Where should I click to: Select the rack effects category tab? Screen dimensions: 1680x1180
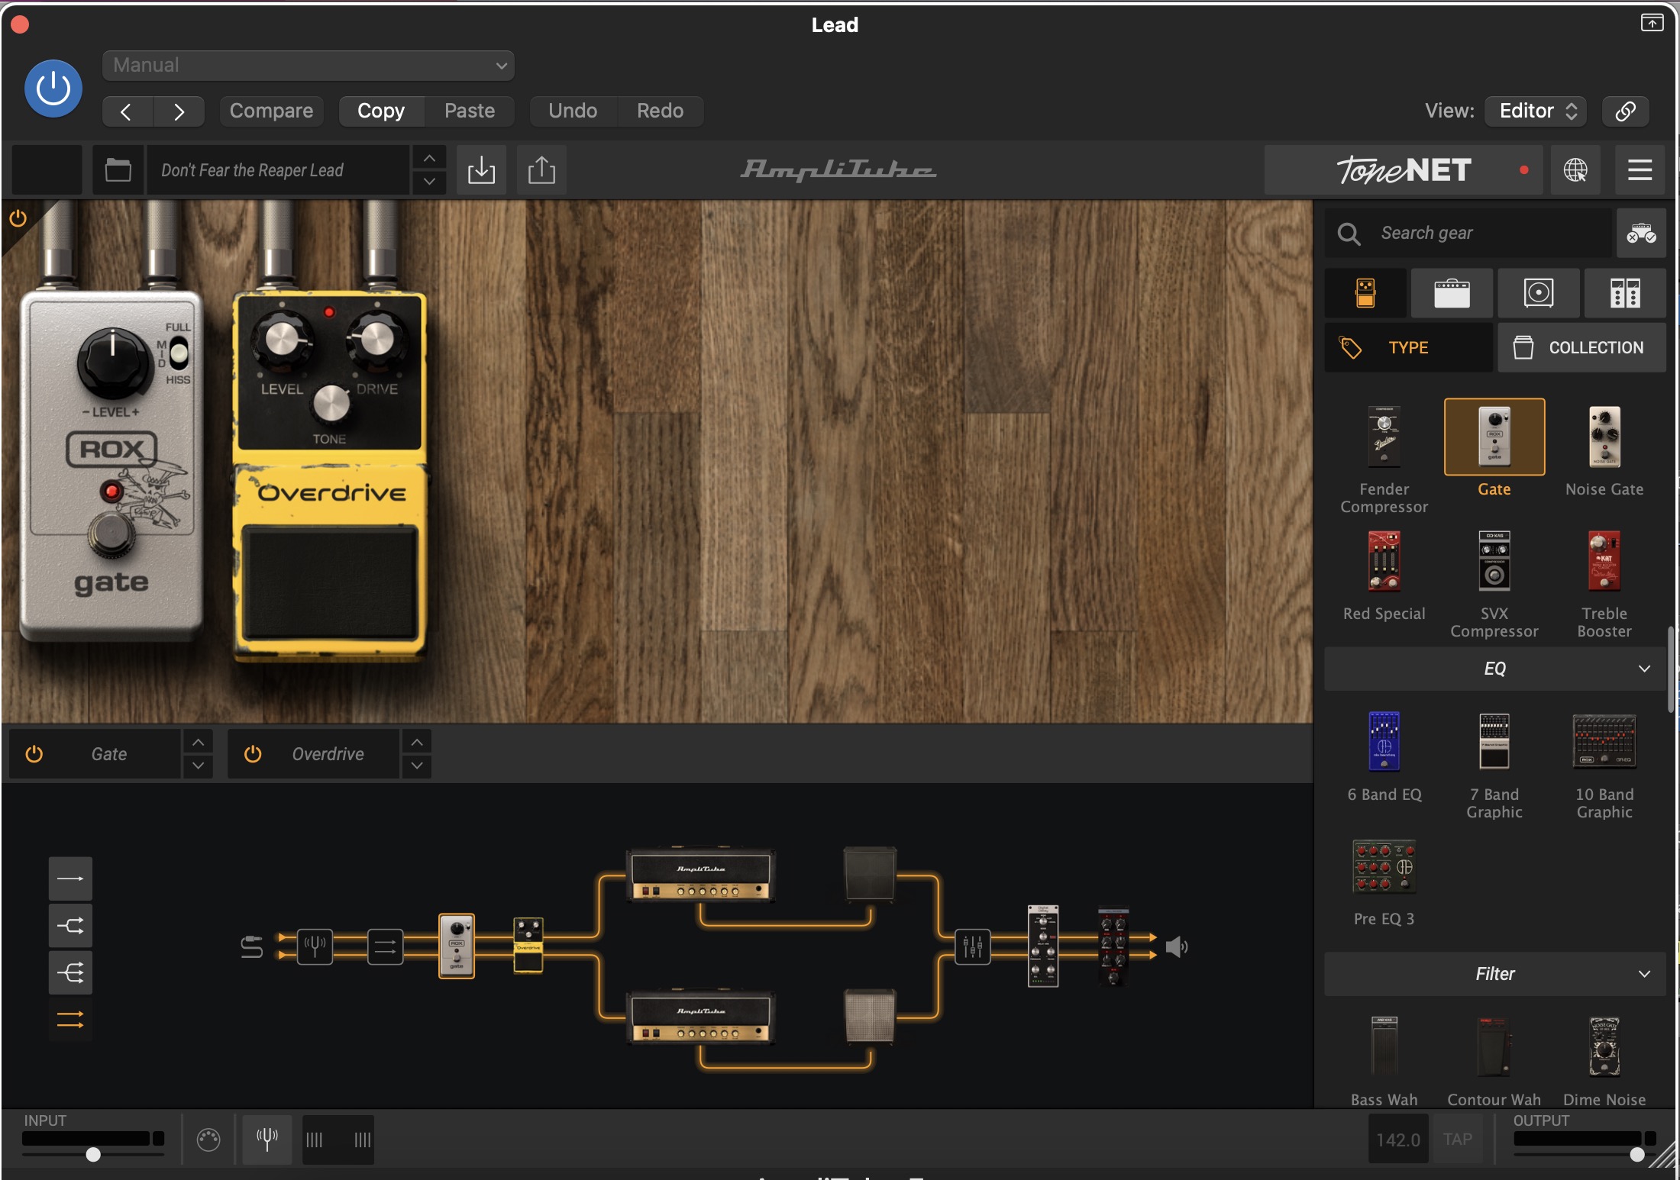click(1625, 293)
